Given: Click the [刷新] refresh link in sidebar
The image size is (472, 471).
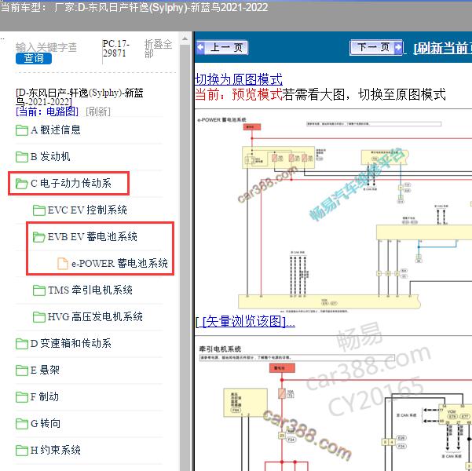Looking at the screenshot, I should (98, 111).
